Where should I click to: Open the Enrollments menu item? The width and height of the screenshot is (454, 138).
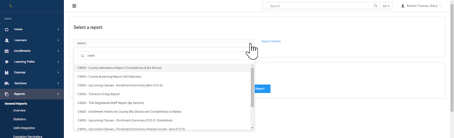coord(32,51)
